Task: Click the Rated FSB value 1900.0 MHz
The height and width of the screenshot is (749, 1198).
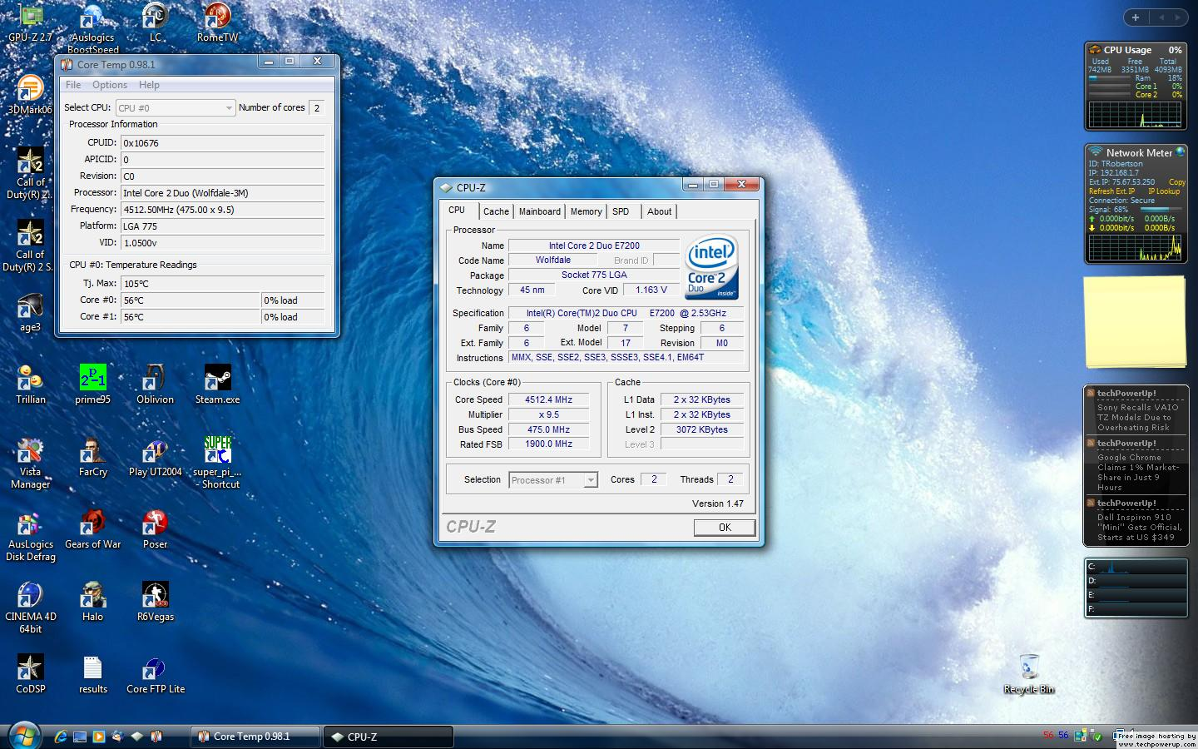Action: tap(549, 444)
